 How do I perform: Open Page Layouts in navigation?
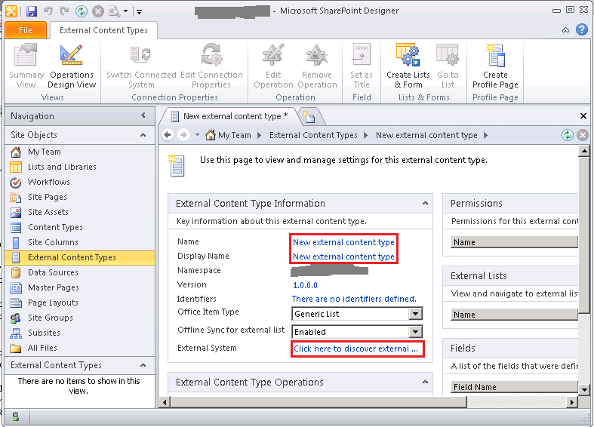pyautogui.click(x=53, y=303)
